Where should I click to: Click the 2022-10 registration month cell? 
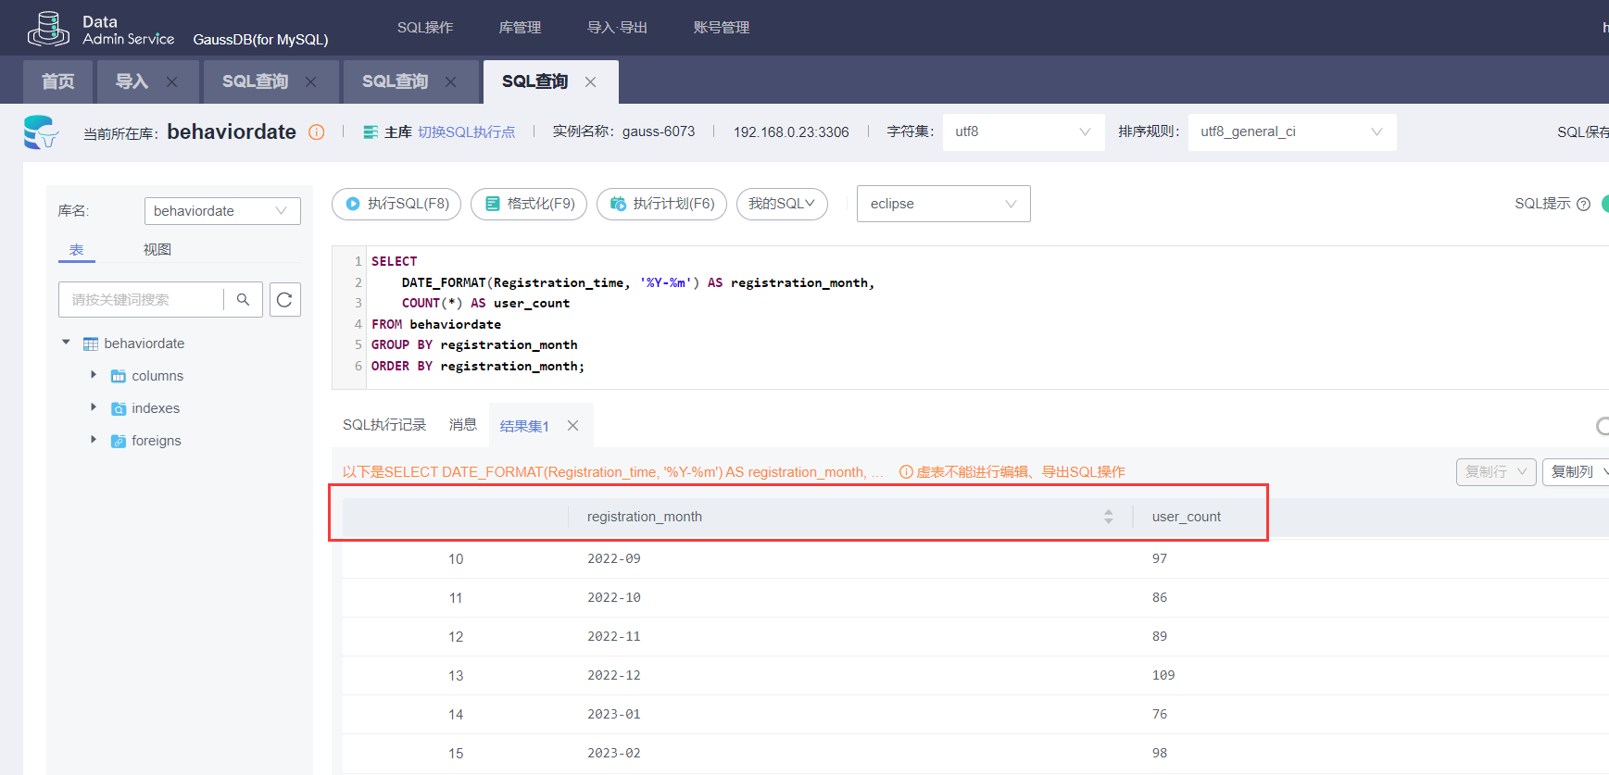pyautogui.click(x=614, y=597)
